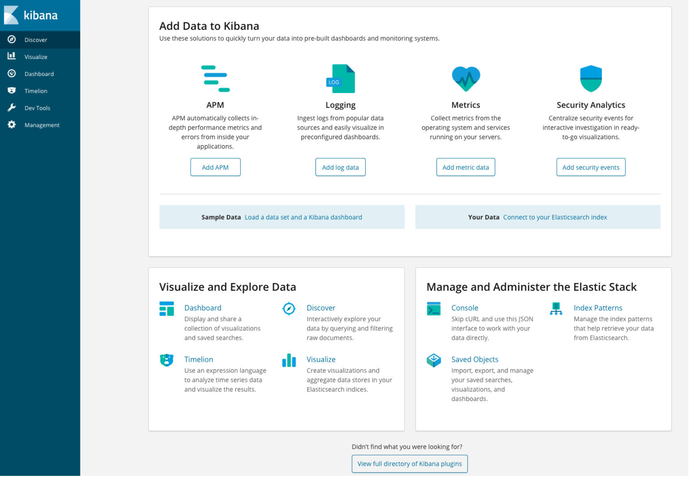The width and height of the screenshot is (690, 477).
Task: Click 'Visualize and Explore Data' heading
Action: click(x=228, y=287)
